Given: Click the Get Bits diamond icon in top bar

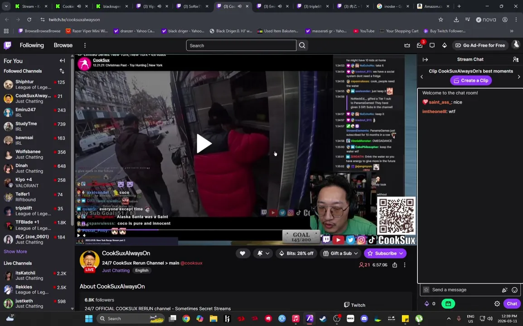Looking at the screenshot, I should (444, 45).
